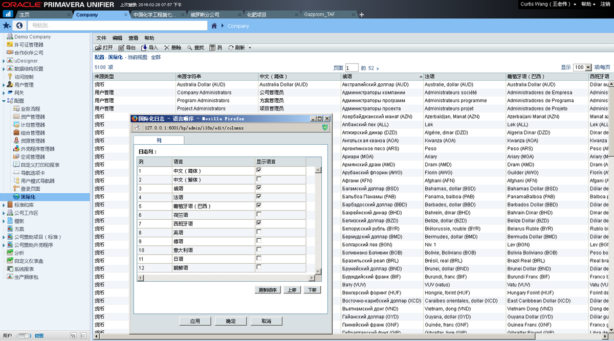Check the 荷兰语 display language box
The image size is (614, 341).
259,214
